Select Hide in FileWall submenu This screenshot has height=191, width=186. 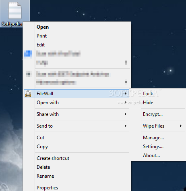pyautogui.click(x=158, y=103)
